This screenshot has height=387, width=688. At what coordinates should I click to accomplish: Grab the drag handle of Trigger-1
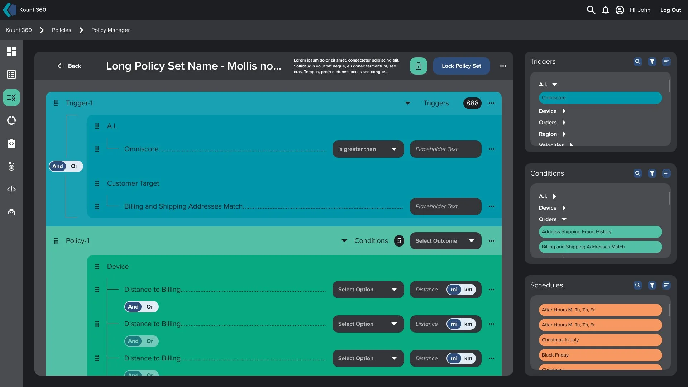tap(56, 103)
